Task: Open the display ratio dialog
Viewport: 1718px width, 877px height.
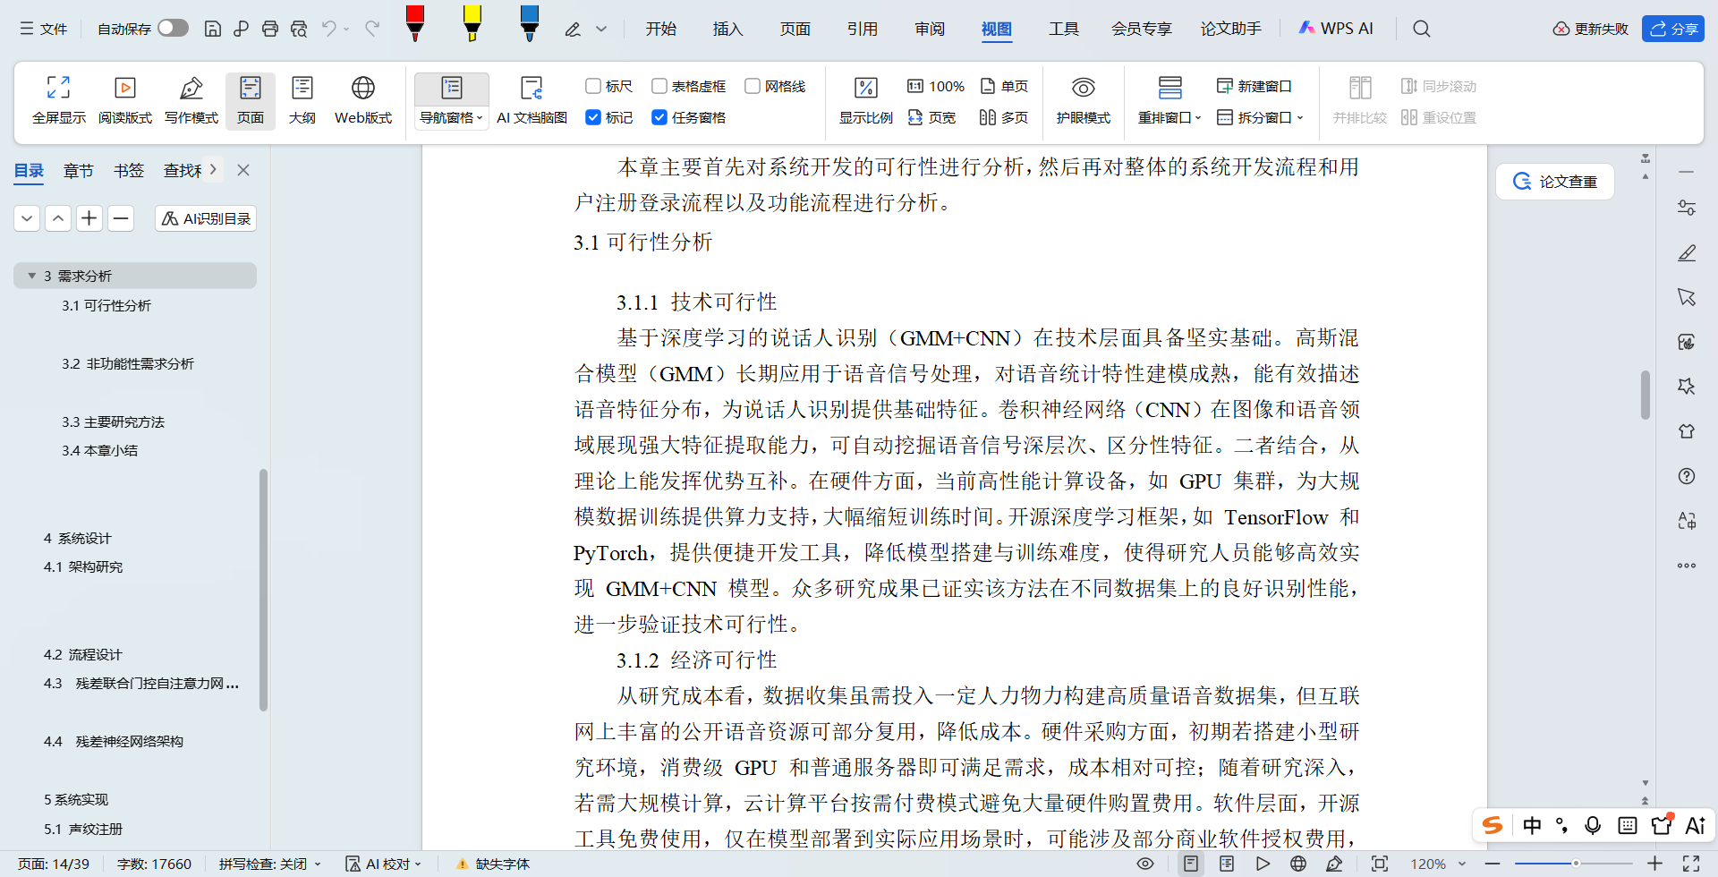Action: (x=865, y=99)
